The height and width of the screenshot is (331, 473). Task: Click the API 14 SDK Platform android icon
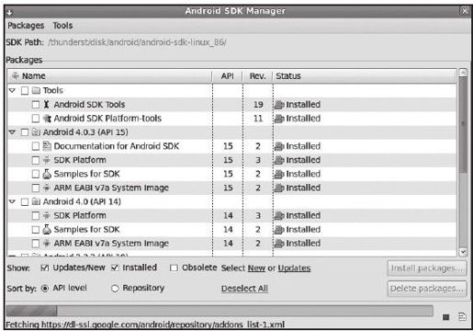pyautogui.click(x=47, y=216)
